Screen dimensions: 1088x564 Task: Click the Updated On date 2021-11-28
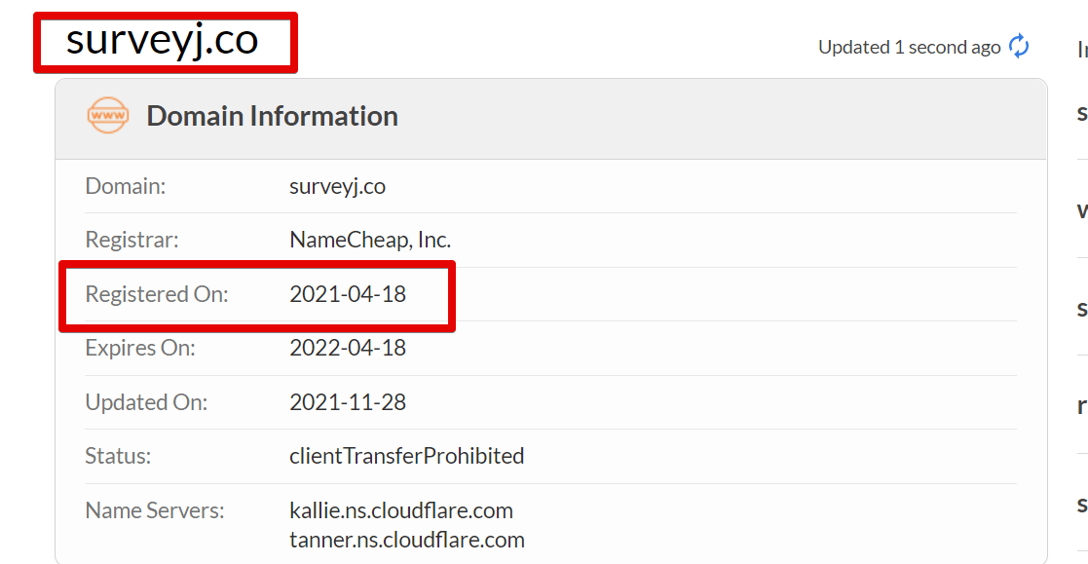[348, 402]
